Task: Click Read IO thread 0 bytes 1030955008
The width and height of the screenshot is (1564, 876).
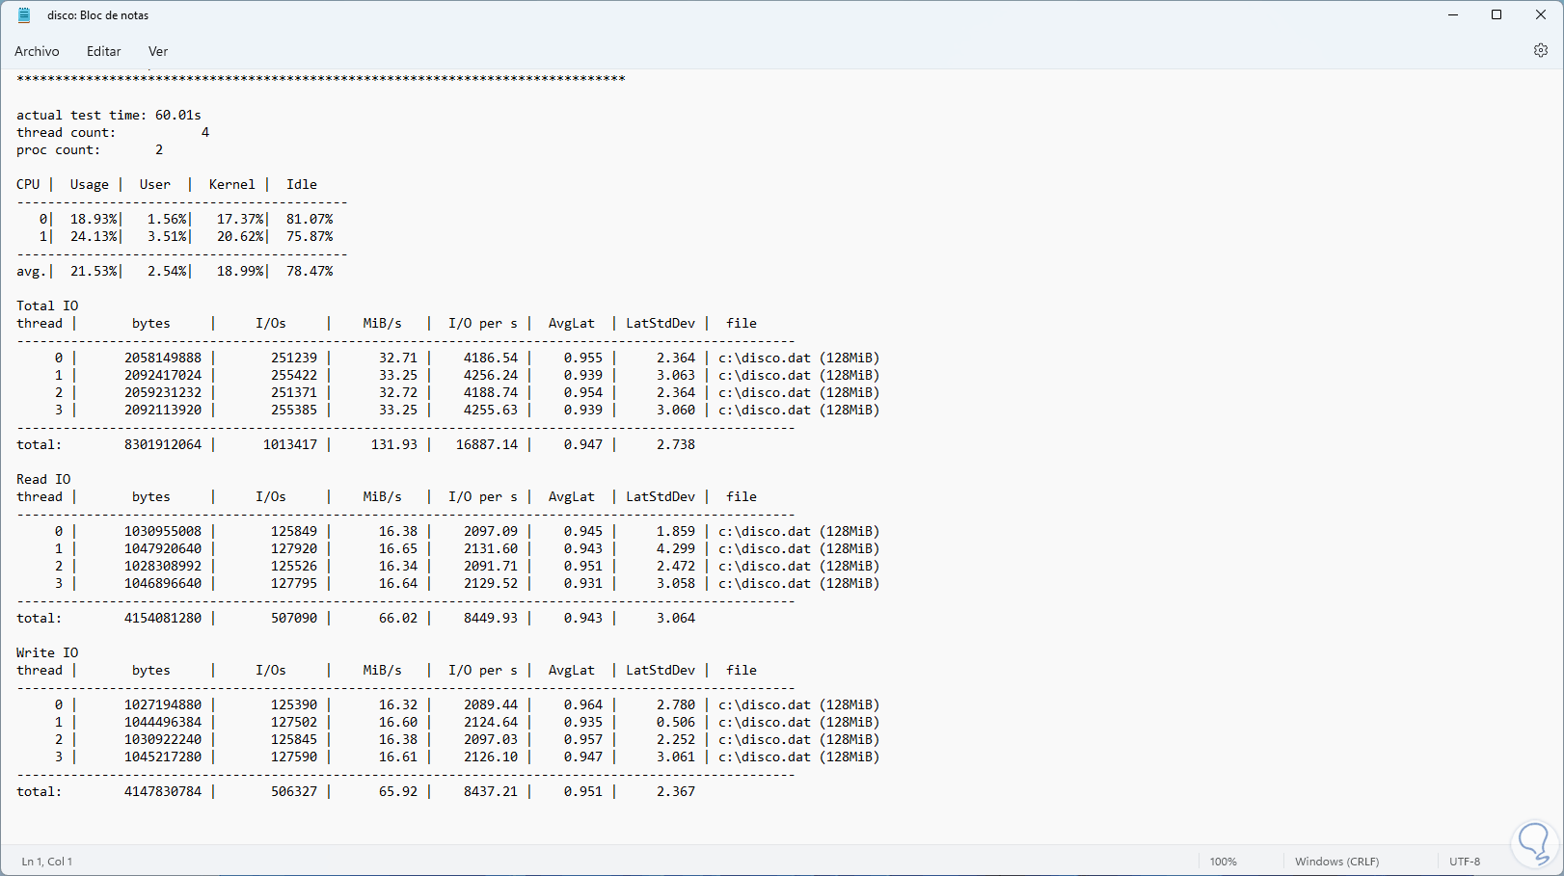Action: [x=163, y=531]
